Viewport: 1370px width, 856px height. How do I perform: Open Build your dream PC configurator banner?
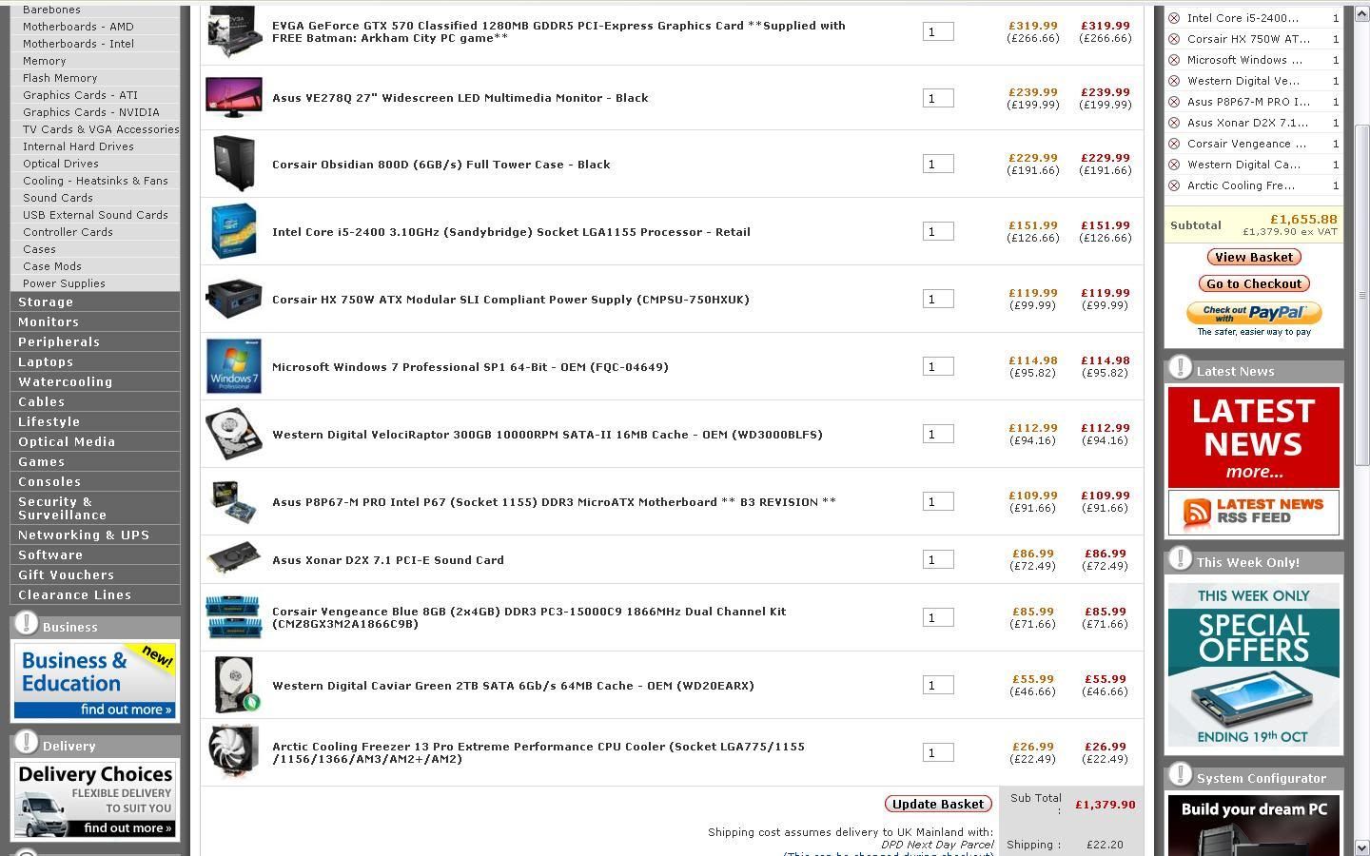(x=1253, y=825)
